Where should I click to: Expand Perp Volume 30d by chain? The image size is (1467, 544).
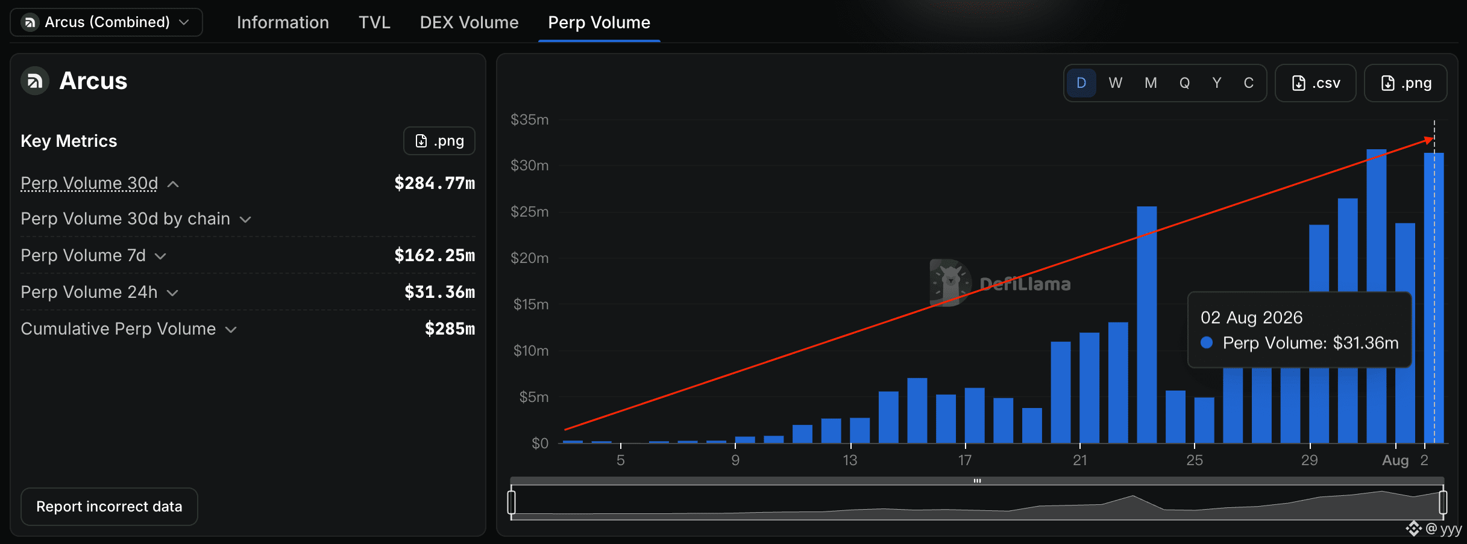(245, 220)
